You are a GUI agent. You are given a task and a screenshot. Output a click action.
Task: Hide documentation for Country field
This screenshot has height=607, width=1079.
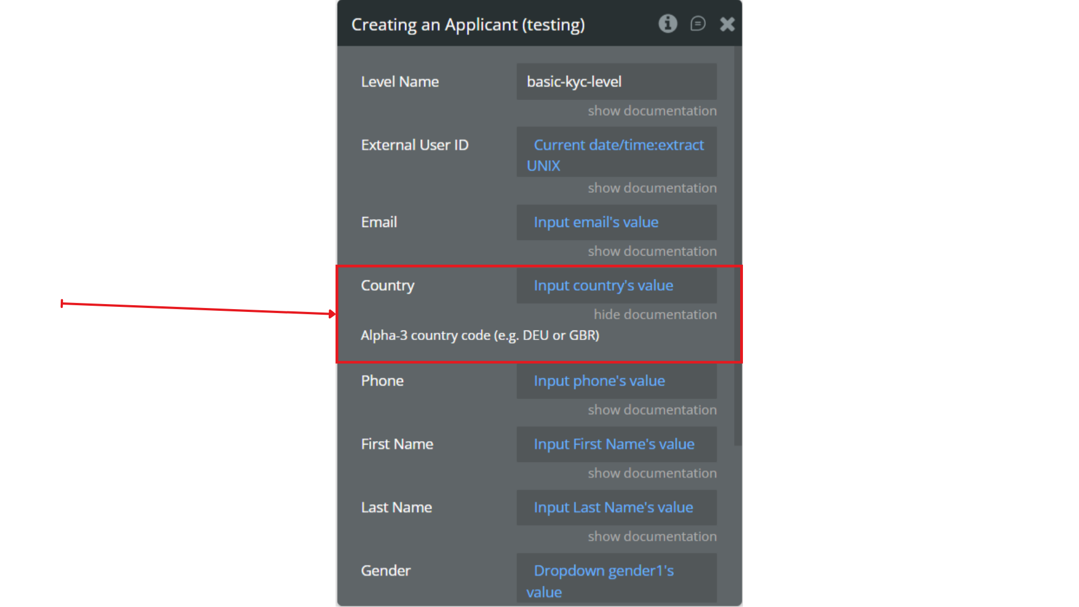click(x=655, y=315)
